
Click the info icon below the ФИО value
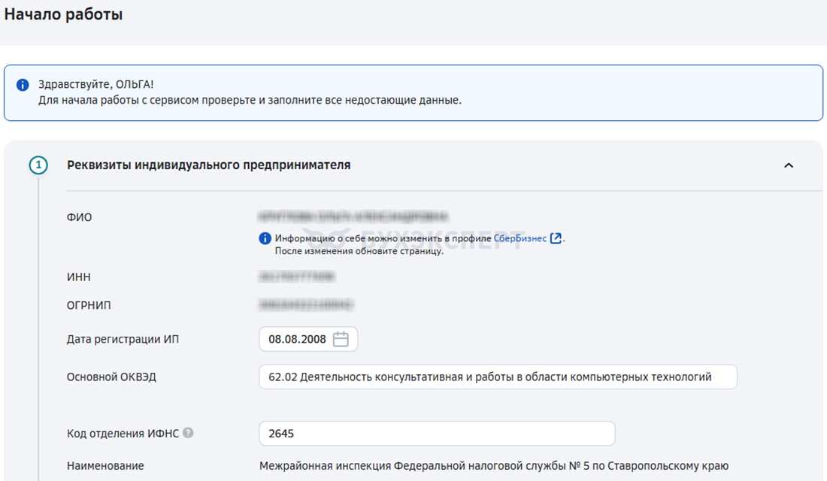click(265, 238)
